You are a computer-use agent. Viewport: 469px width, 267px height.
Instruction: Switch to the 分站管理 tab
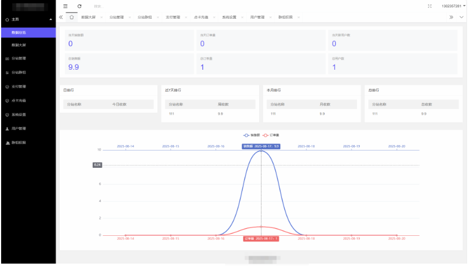[x=117, y=18]
